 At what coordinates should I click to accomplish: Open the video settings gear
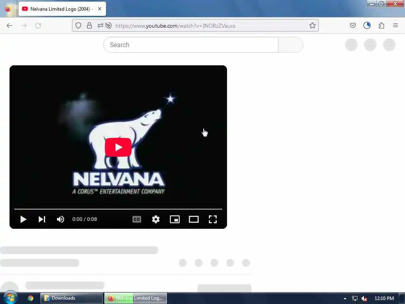point(156,219)
